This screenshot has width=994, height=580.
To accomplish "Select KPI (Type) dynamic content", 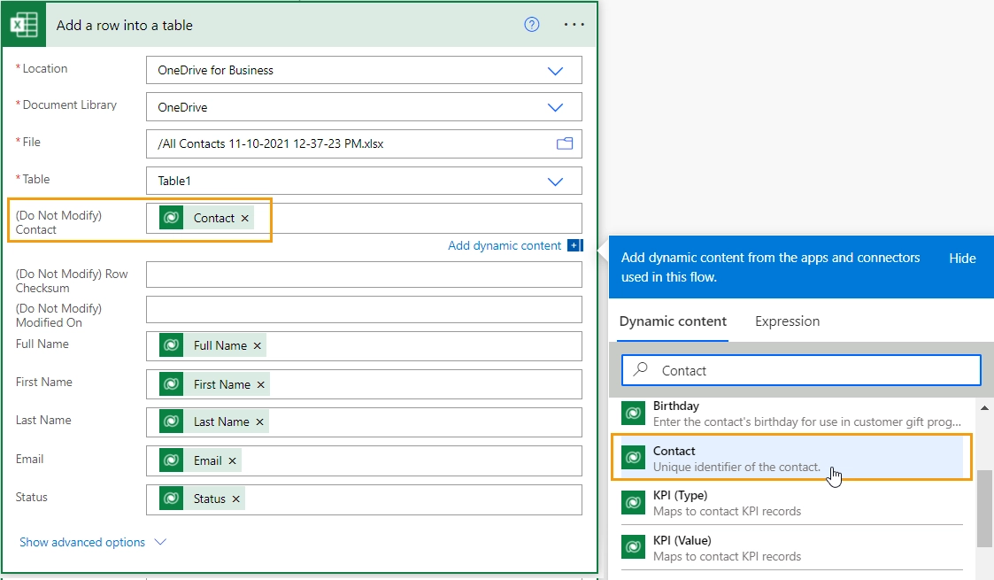I will click(x=792, y=503).
